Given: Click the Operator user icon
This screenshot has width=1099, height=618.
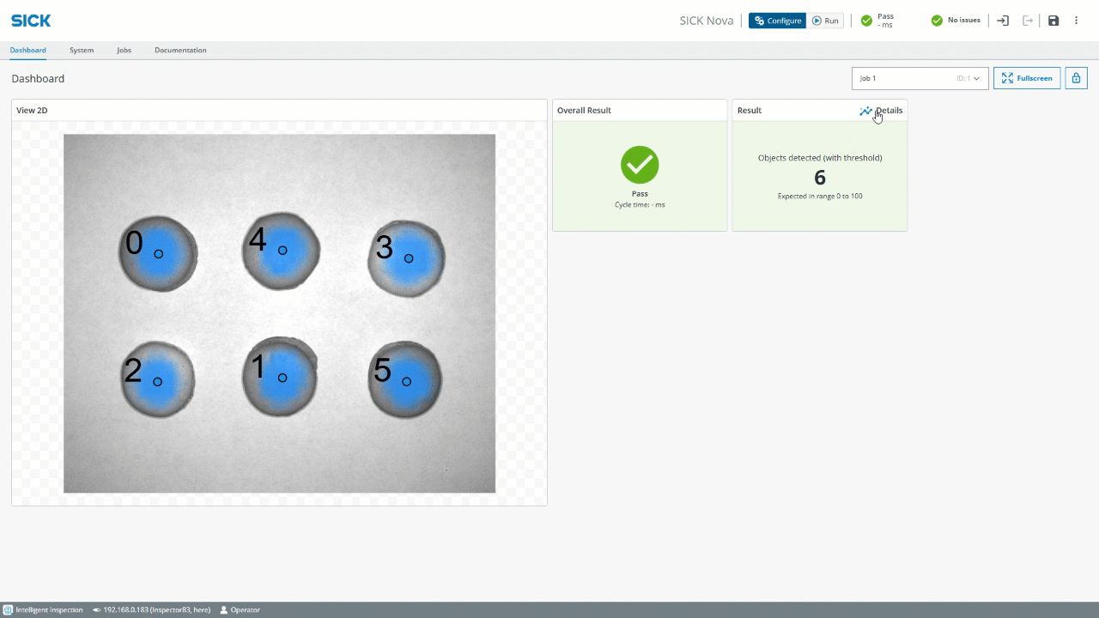Looking at the screenshot, I should pos(224,610).
